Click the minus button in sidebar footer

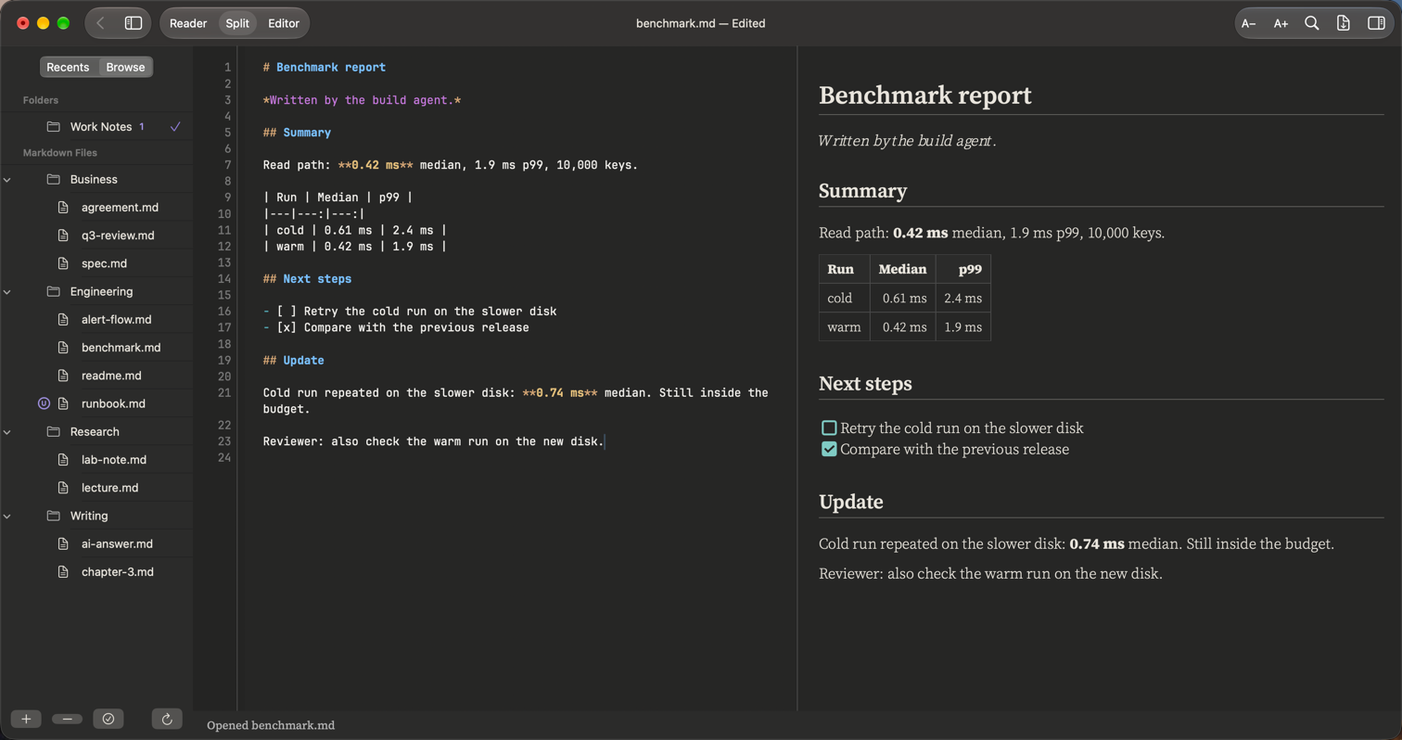(67, 719)
